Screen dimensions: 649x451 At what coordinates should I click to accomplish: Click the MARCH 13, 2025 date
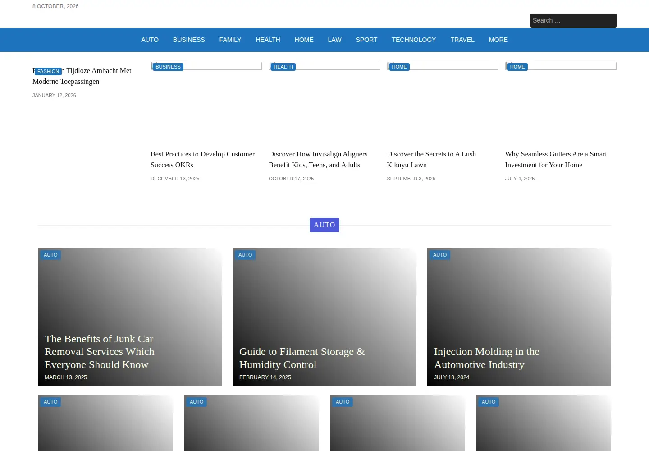click(66, 377)
